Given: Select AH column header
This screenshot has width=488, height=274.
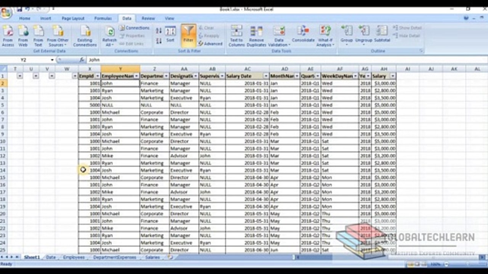Looking at the screenshot, I should tap(384, 69).
